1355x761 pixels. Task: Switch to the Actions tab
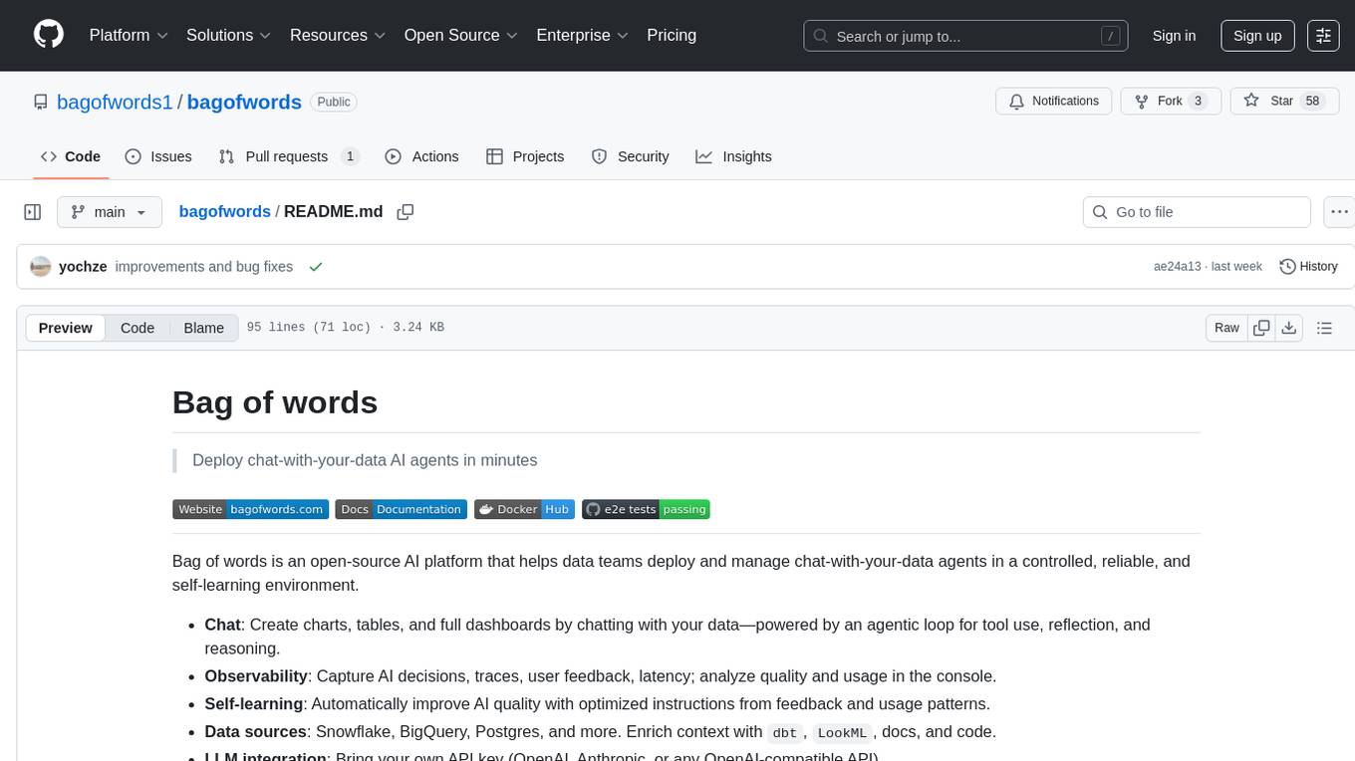[421, 156]
